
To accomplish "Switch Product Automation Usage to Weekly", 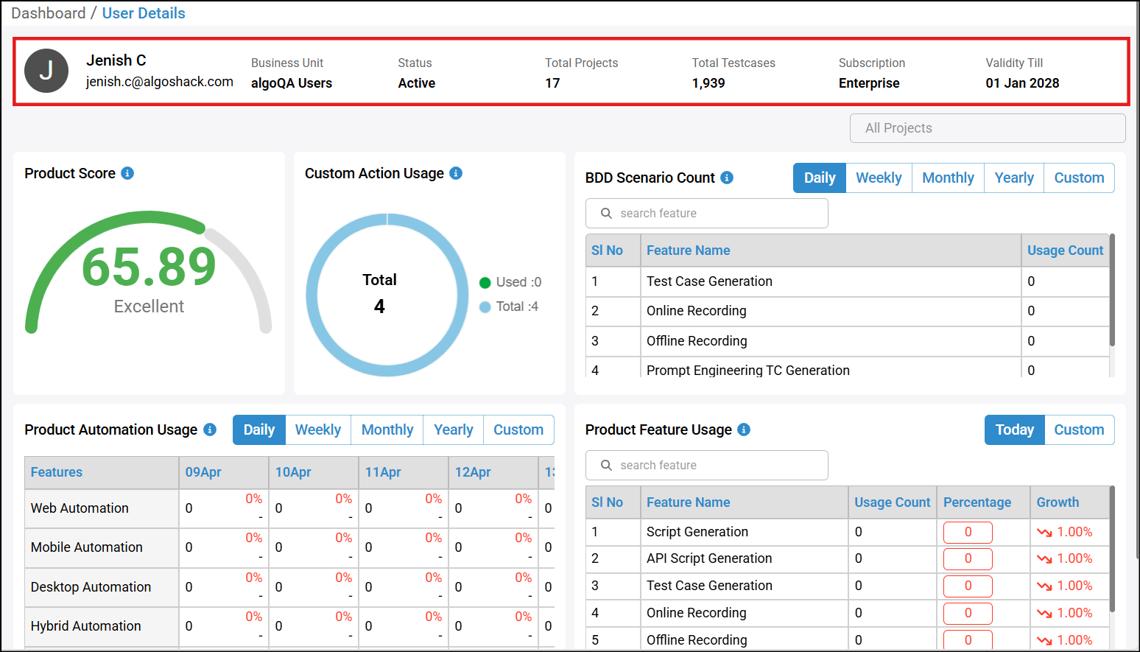I will click(x=318, y=430).
